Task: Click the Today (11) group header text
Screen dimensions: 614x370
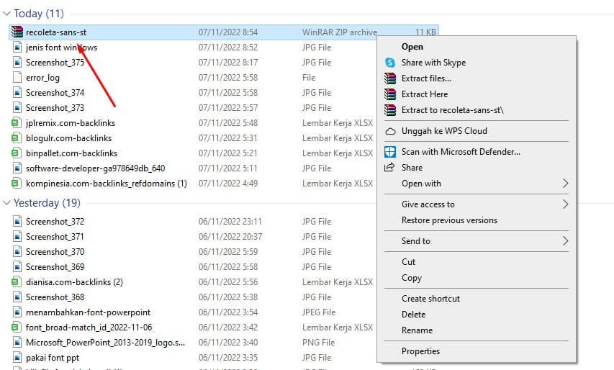Action: pyautogui.click(x=39, y=14)
